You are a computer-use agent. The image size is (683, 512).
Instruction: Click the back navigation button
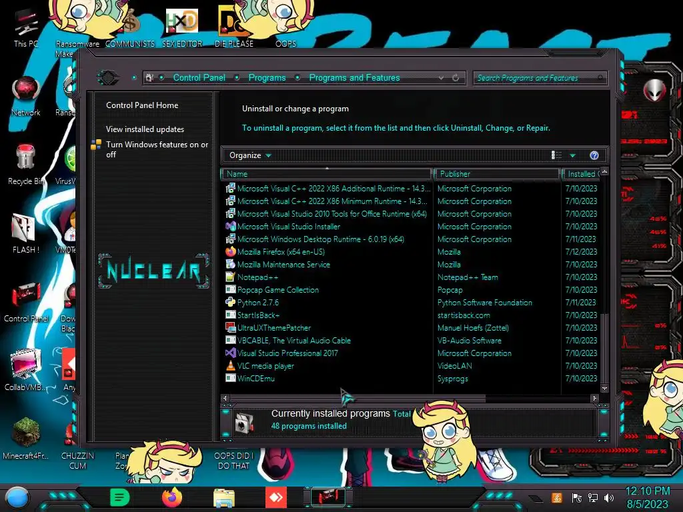(x=107, y=78)
